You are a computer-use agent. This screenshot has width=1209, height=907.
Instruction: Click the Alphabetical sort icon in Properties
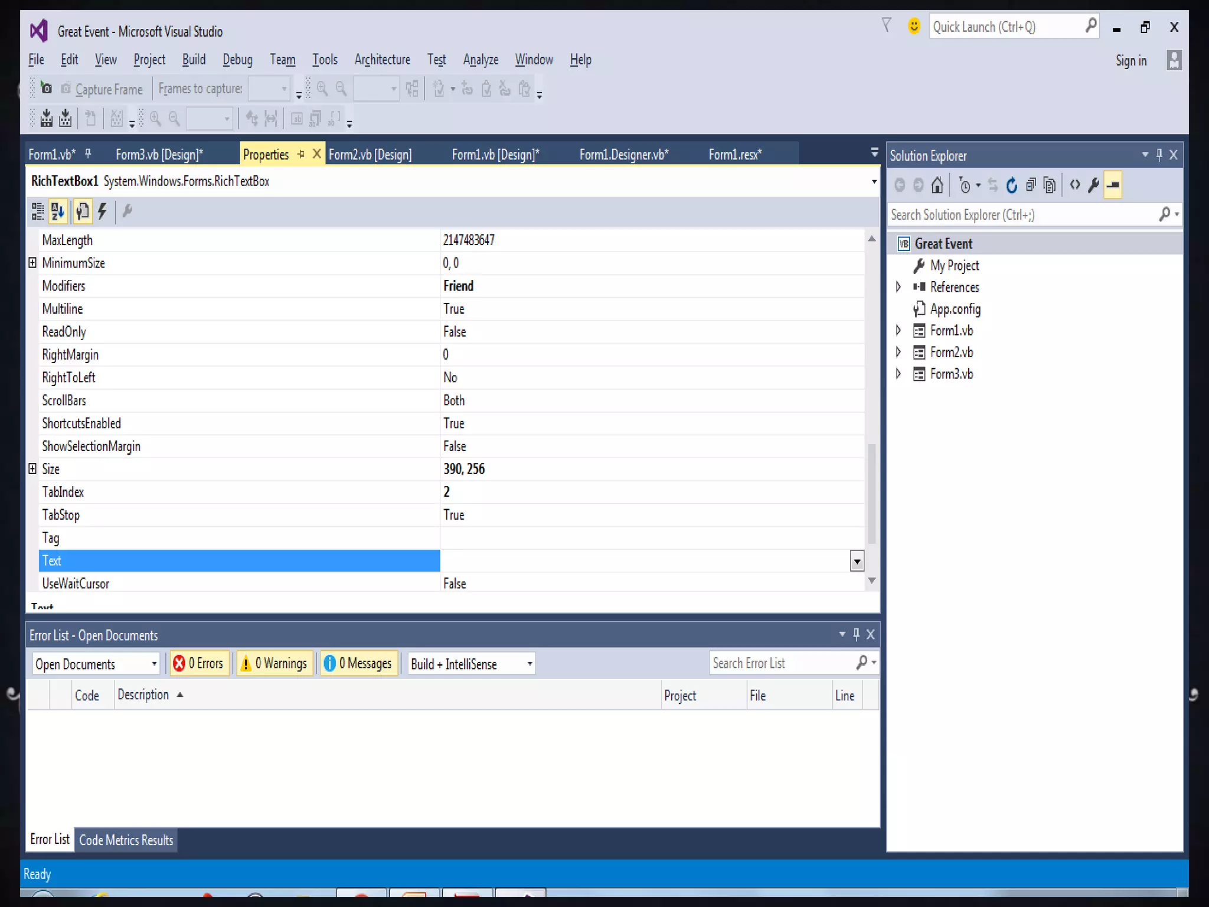click(58, 211)
